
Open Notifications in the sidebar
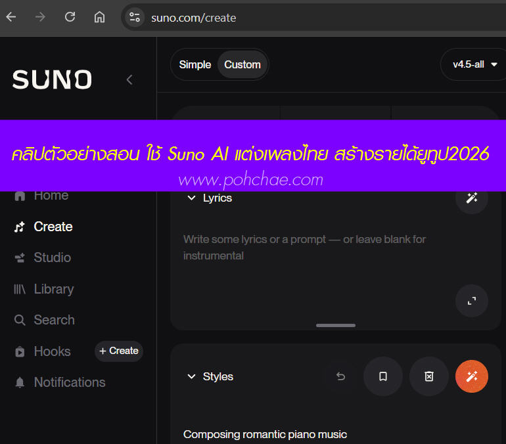pyautogui.click(x=69, y=382)
